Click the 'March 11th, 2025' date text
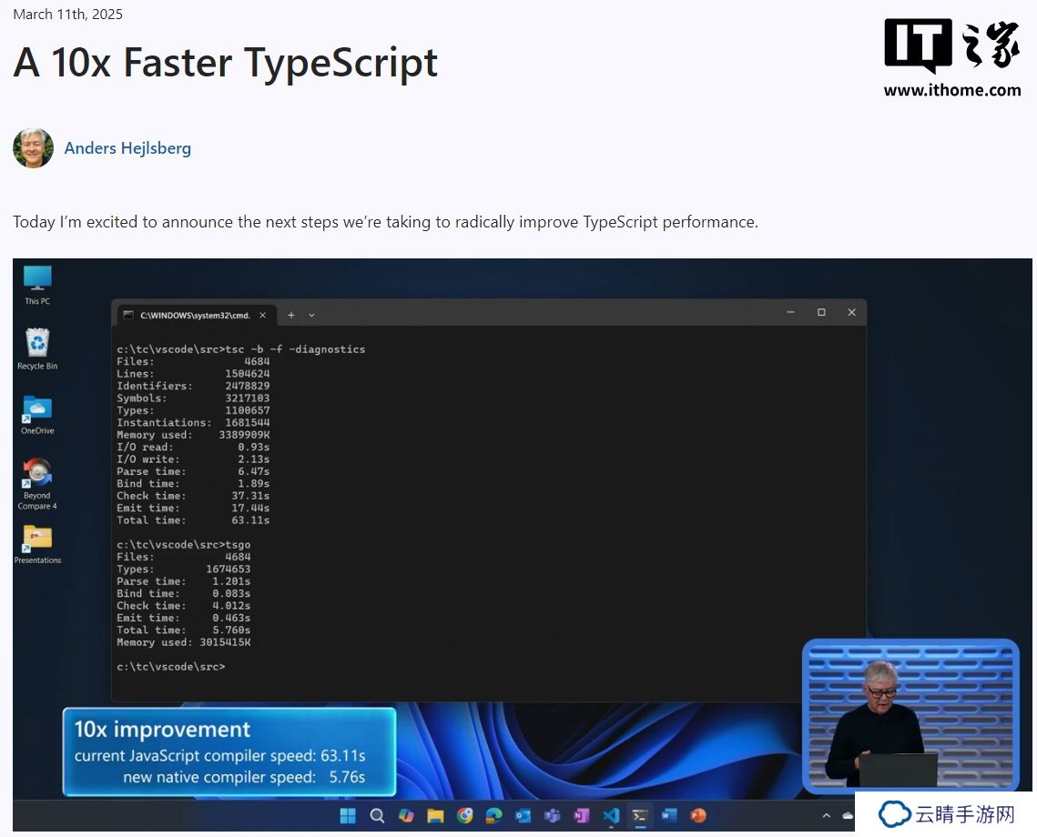The width and height of the screenshot is (1037, 837). click(x=67, y=14)
